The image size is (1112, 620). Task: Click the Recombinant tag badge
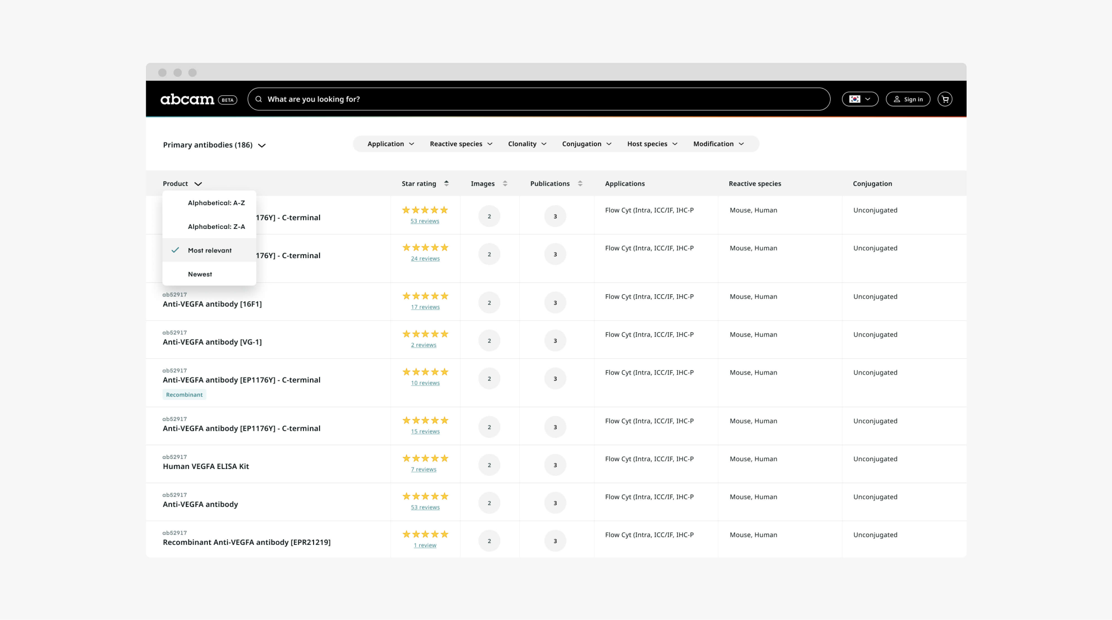184,394
